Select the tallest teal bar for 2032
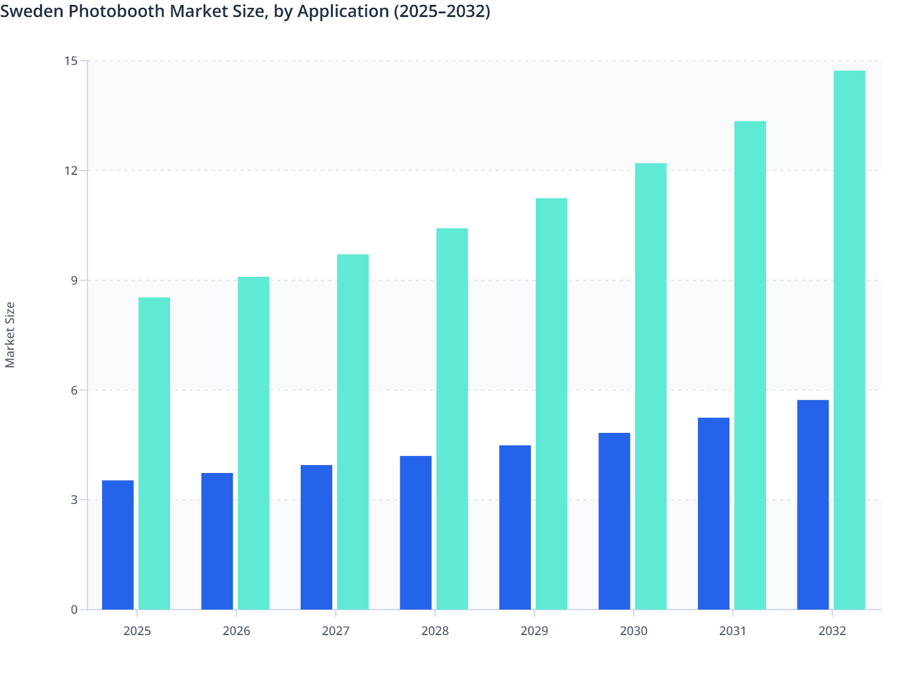The width and height of the screenshot is (916, 680). (x=849, y=340)
